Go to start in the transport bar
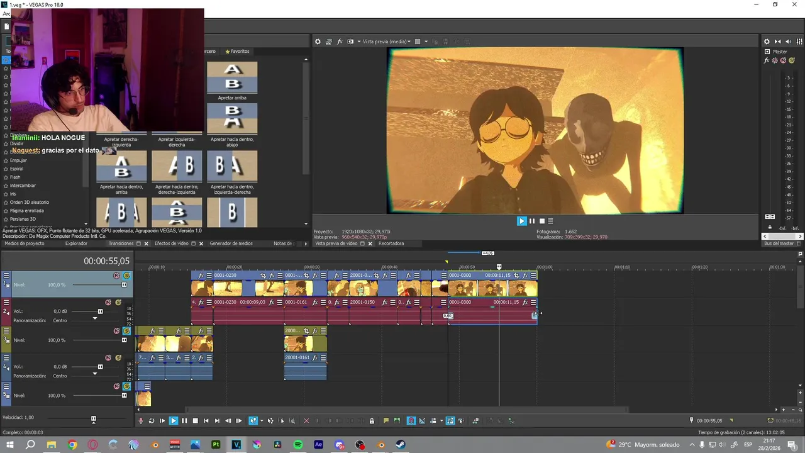This screenshot has width=805, height=453. 206,421
